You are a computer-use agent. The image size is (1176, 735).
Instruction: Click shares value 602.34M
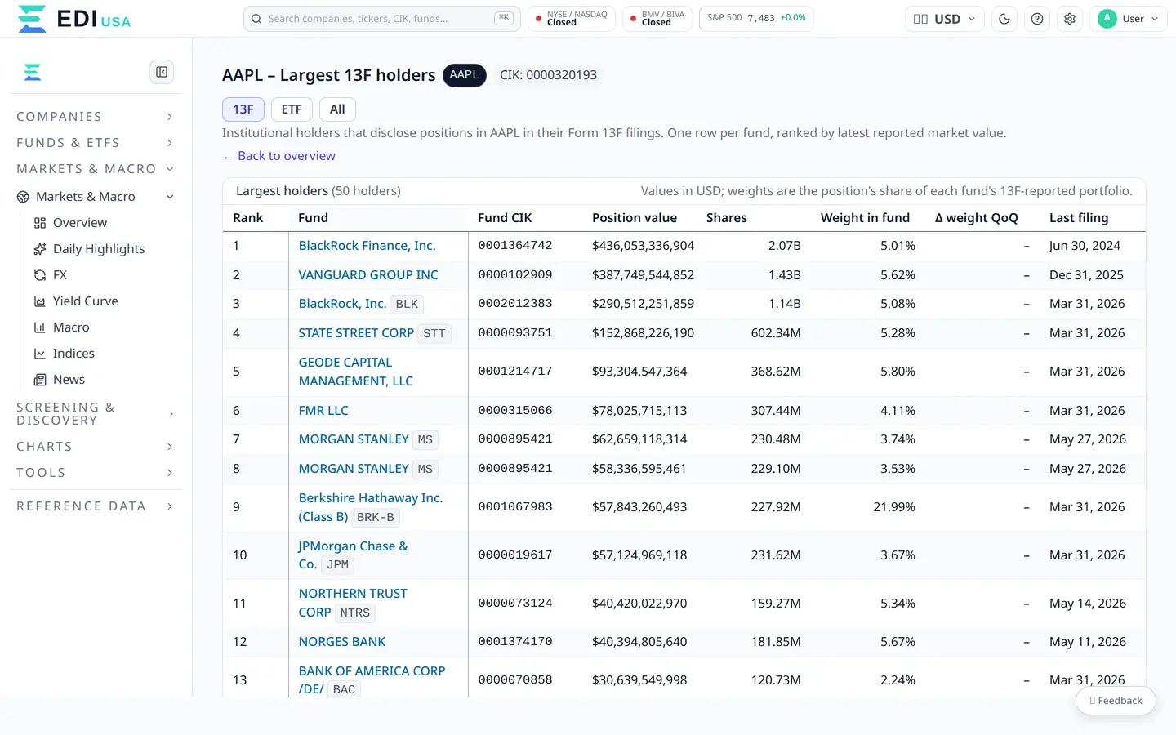[776, 333]
